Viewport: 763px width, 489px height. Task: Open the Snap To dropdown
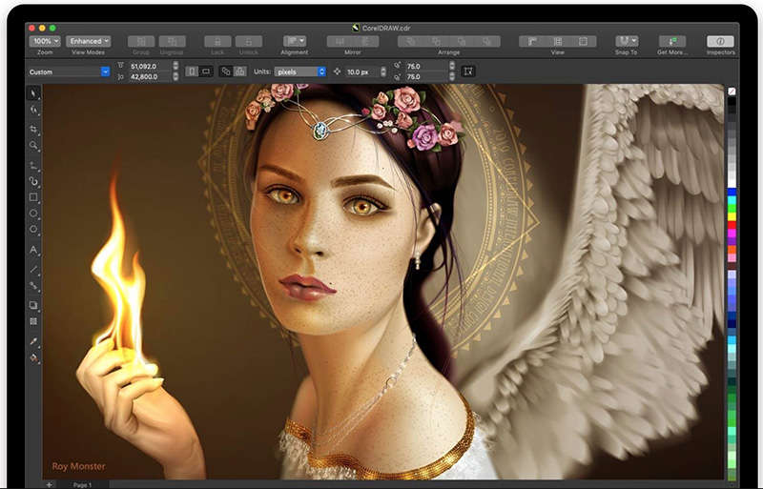coord(627,41)
